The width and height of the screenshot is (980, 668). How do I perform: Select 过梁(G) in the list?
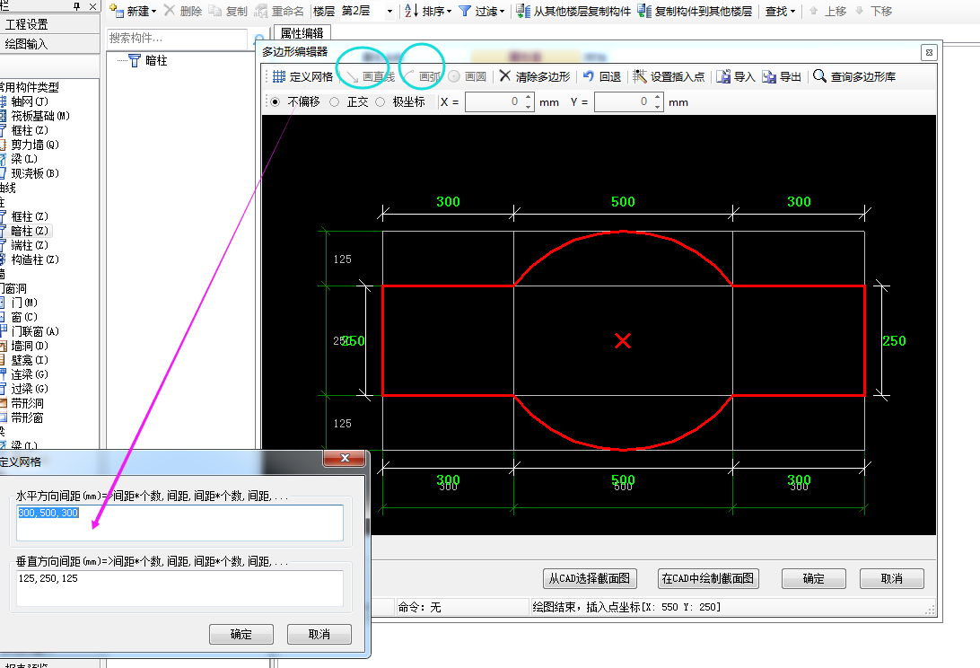coord(30,389)
